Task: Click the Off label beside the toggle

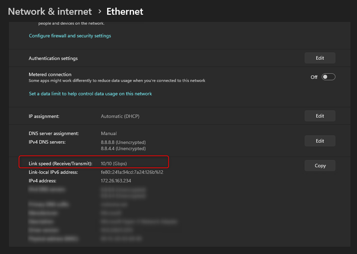Action: tap(314, 77)
